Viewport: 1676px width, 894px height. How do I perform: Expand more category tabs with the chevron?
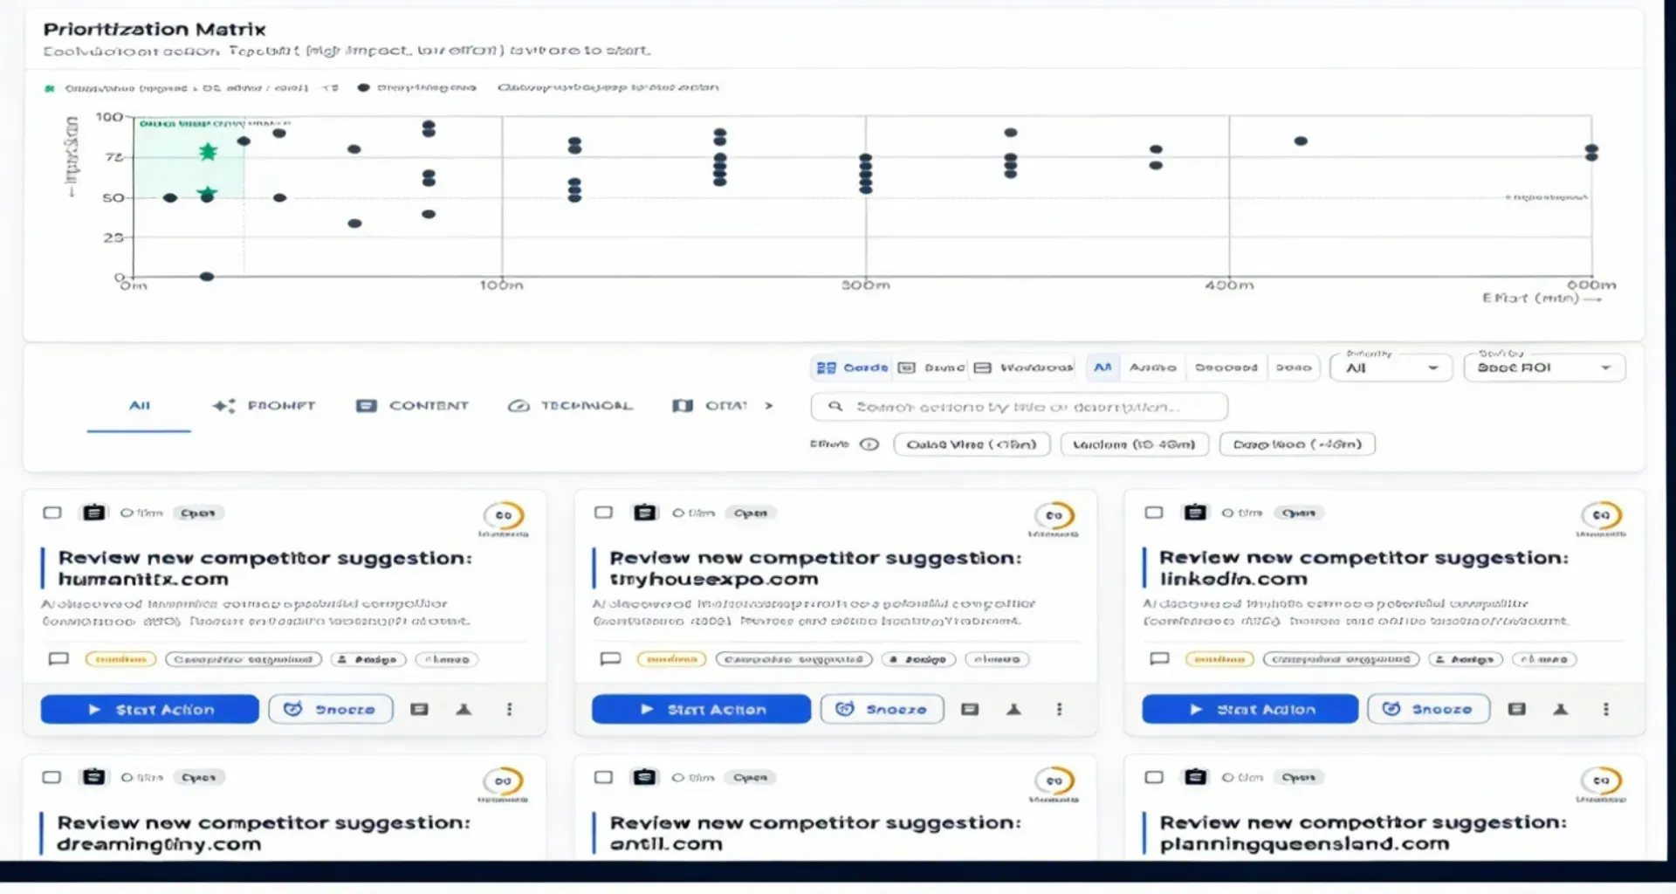click(x=769, y=405)
